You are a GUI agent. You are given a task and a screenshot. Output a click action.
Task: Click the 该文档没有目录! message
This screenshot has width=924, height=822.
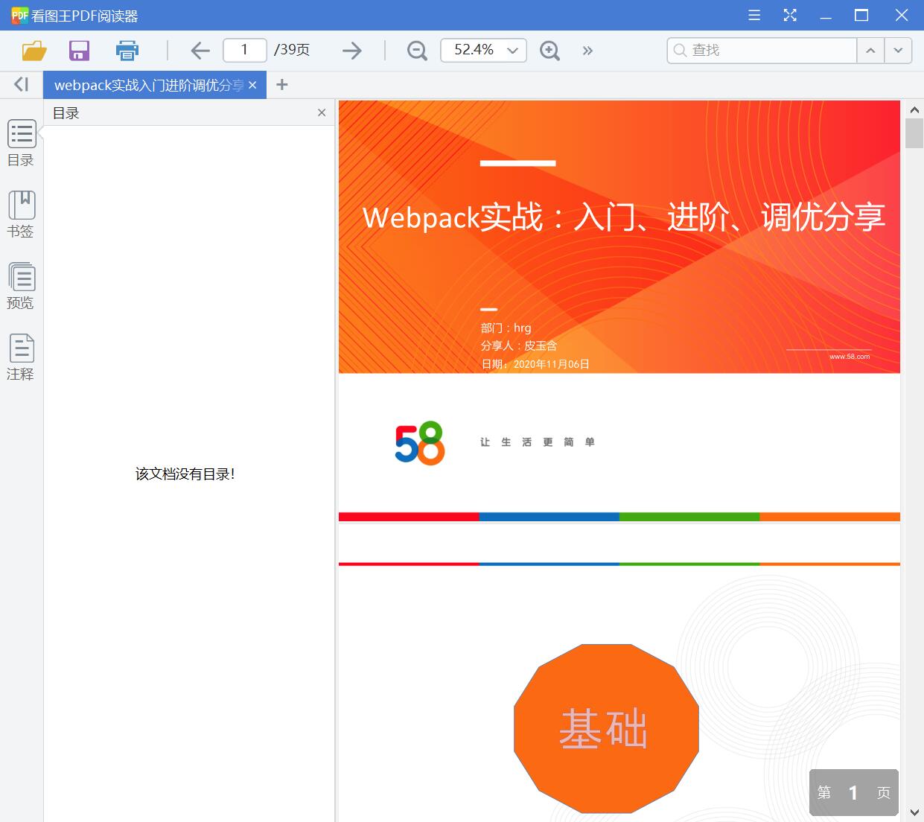point(185,474)
